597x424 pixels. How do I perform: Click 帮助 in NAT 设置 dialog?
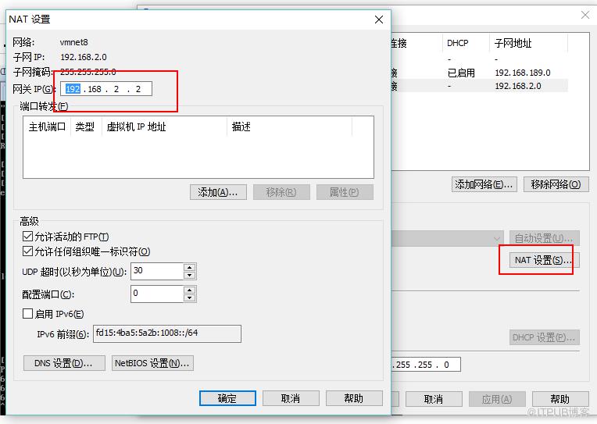[354, 398]
